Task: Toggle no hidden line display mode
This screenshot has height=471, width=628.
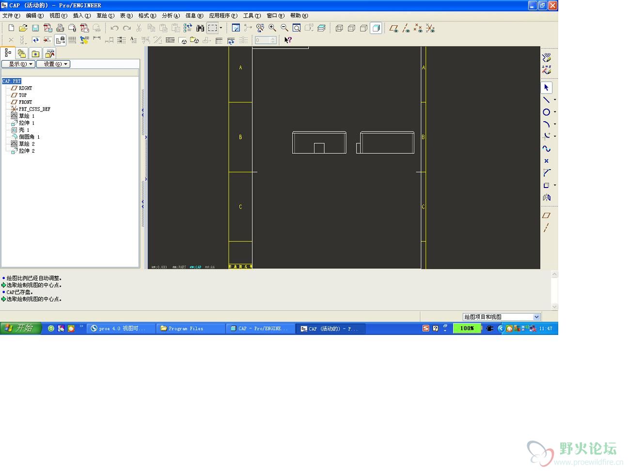Action: pyautogui.click(x=363, y=28)
